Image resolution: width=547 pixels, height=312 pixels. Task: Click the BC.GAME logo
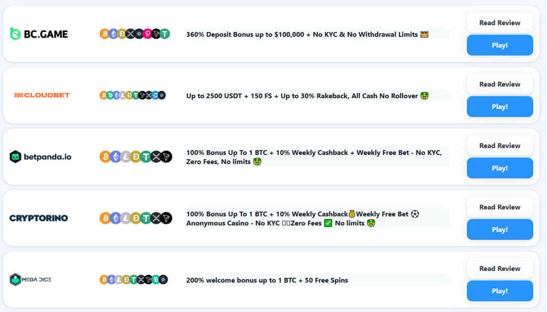[39, 34]
